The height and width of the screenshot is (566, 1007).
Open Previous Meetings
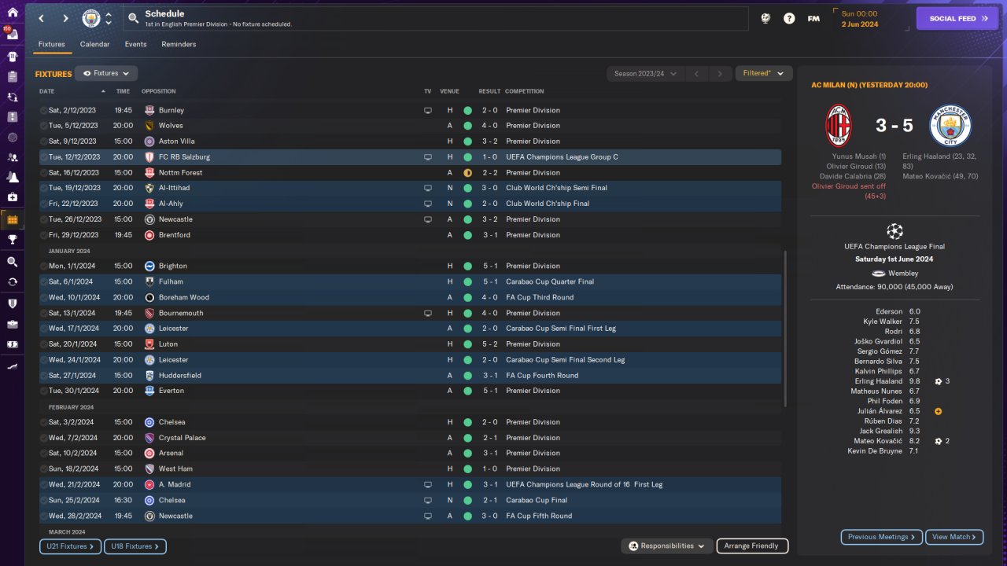(882, 538)
